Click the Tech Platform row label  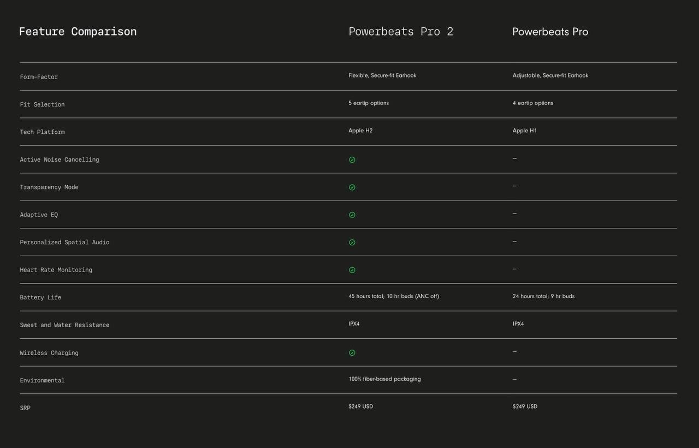42,132
